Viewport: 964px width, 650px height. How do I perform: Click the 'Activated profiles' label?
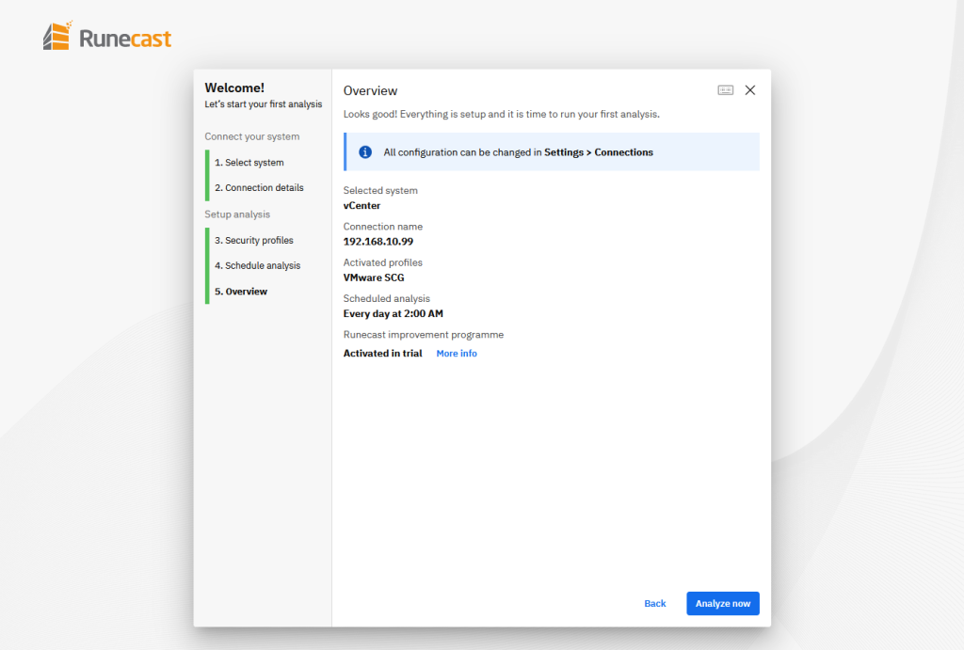tap(383, 262)
